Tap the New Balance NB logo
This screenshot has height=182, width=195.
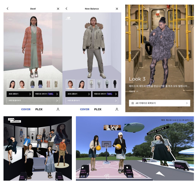coord(68,18)
